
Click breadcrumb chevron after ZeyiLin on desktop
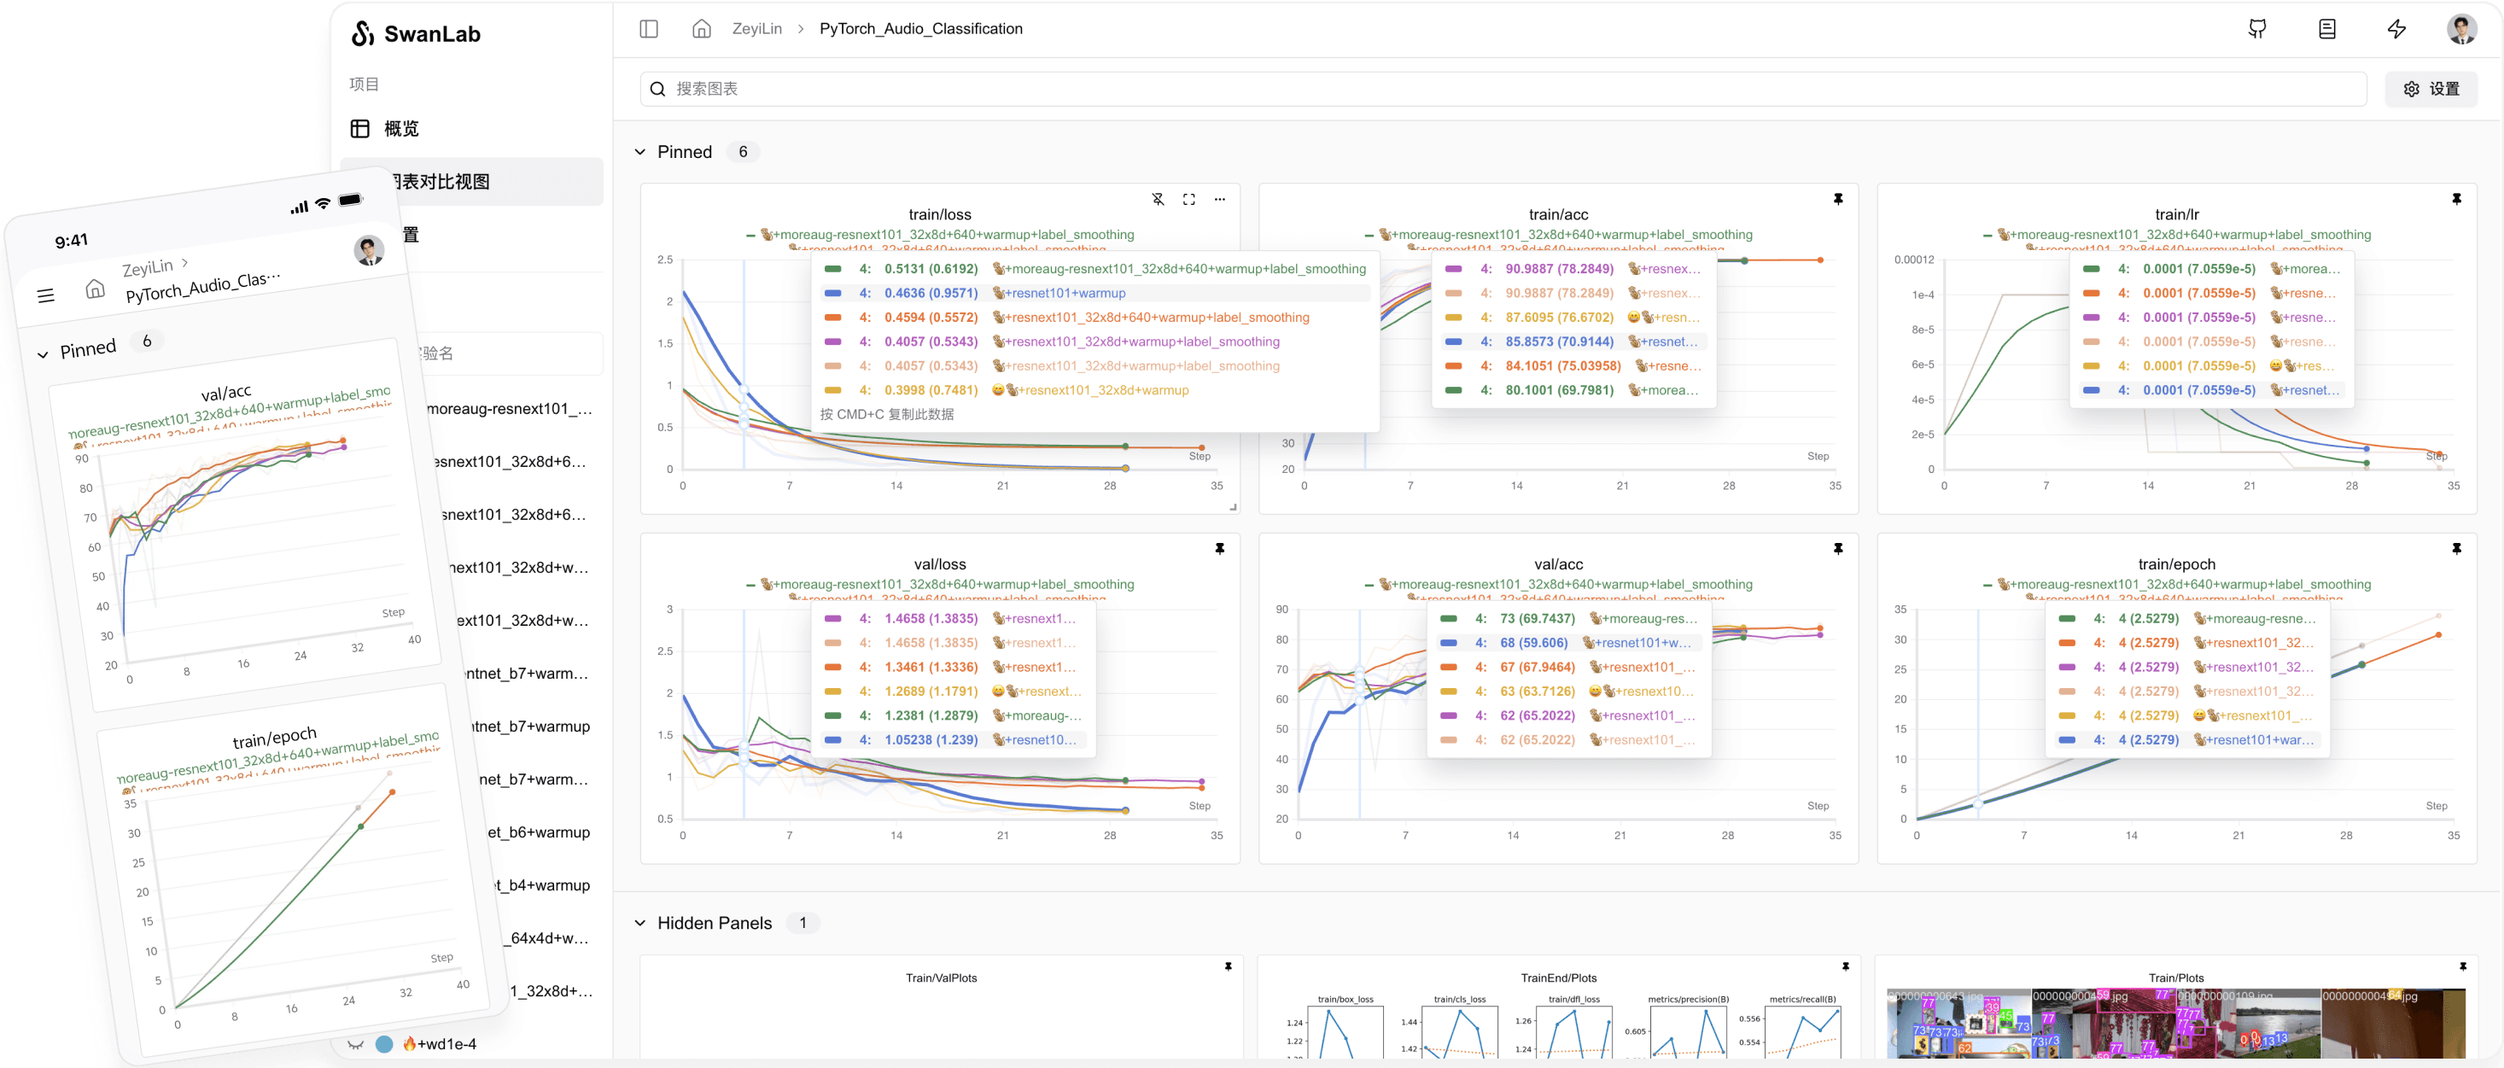click(x=801, y=29)
